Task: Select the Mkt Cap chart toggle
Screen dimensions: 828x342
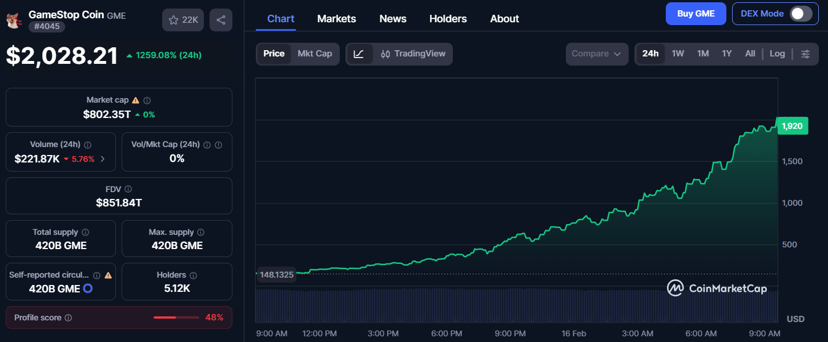Action: (x=315, y=54)
